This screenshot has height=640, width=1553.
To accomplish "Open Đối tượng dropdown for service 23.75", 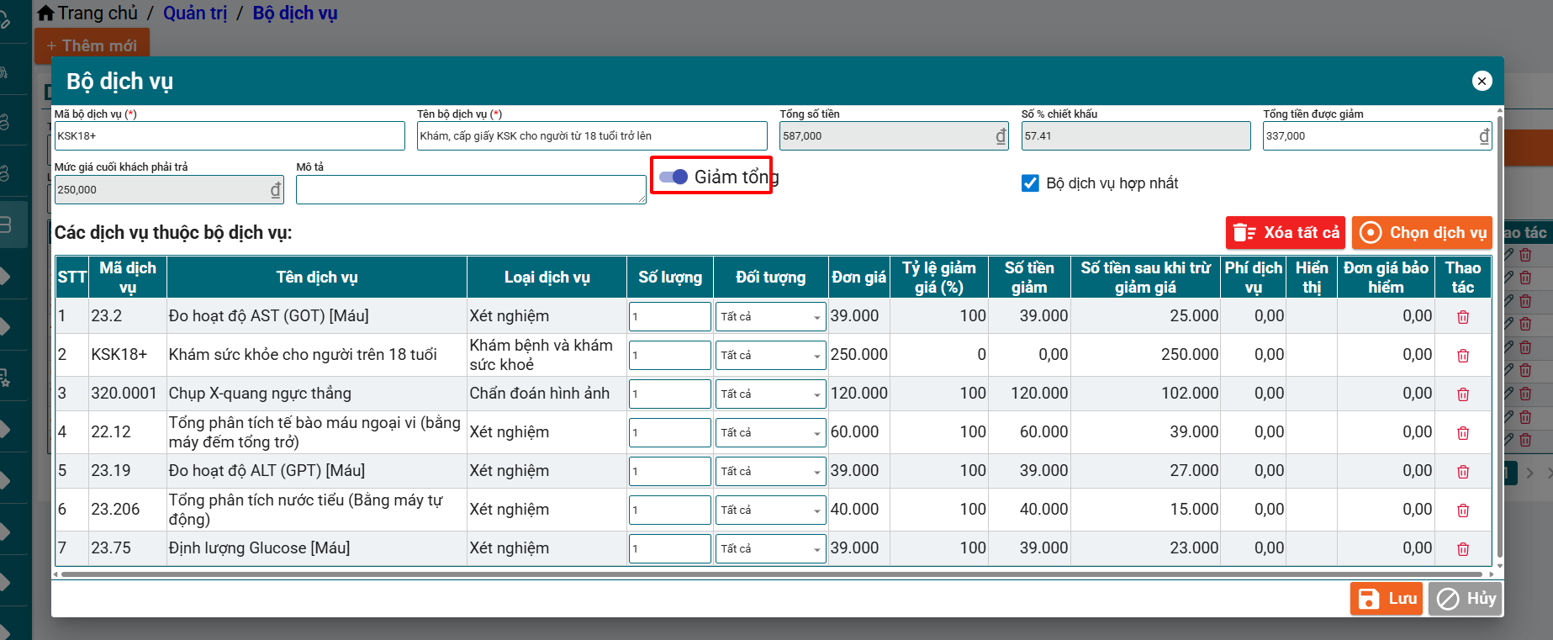I will point(770,549).
